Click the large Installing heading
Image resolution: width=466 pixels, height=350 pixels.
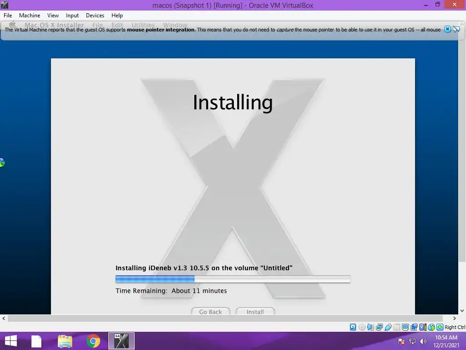[x=233, y=103]
